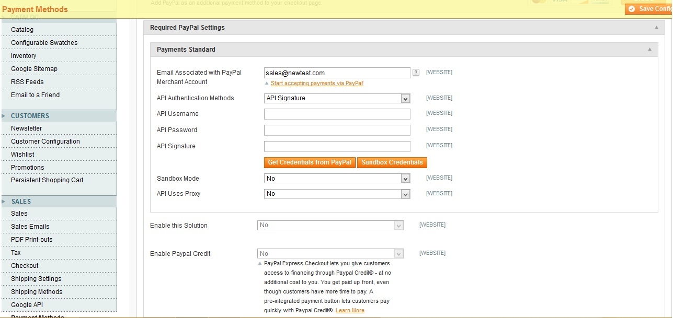Open API Authentication Methods dropdown

click(337, 98)
